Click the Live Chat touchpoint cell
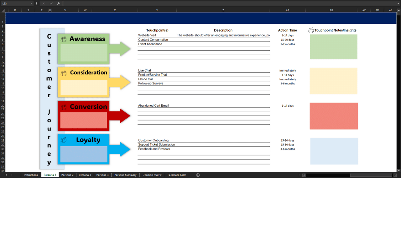This screenshot has height=226, width=401. click(x=157, y=71)
